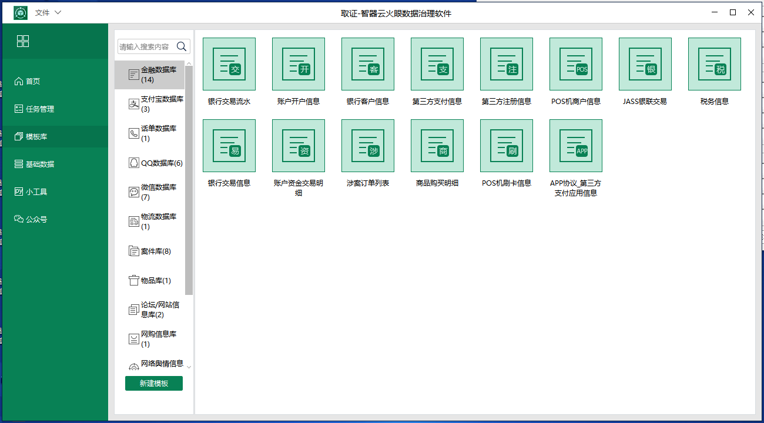Click the category list scroll-down arrow
Screen dimensions: 764x423
click(189, 367)
